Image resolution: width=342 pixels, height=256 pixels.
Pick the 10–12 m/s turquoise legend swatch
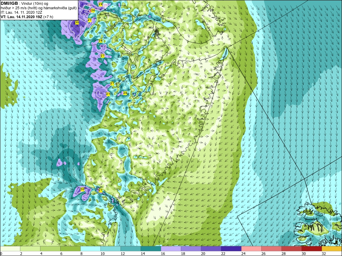click(110, 249)
